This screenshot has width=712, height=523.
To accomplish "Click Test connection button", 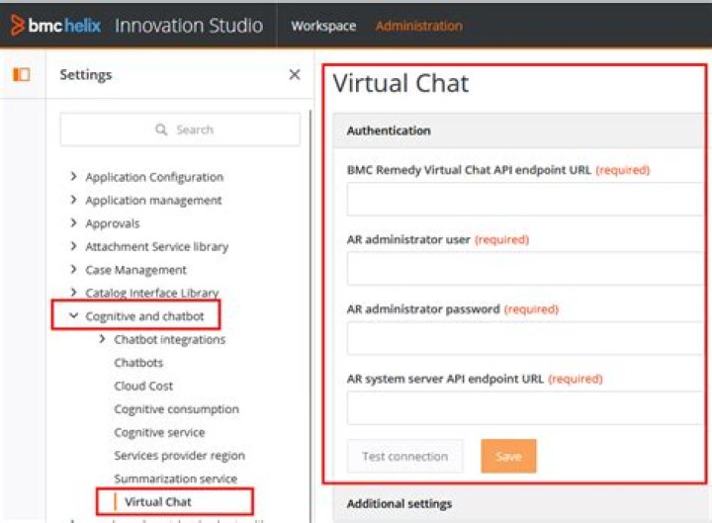I will pos(405,456).
